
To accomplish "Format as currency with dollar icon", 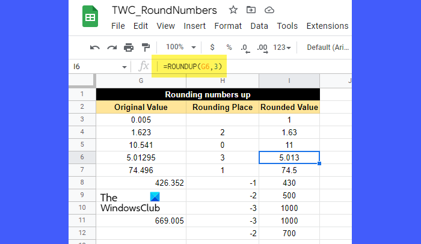I will (212, 47).
